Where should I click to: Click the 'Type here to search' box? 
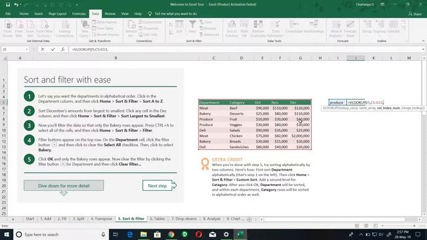tap(61, 234)
